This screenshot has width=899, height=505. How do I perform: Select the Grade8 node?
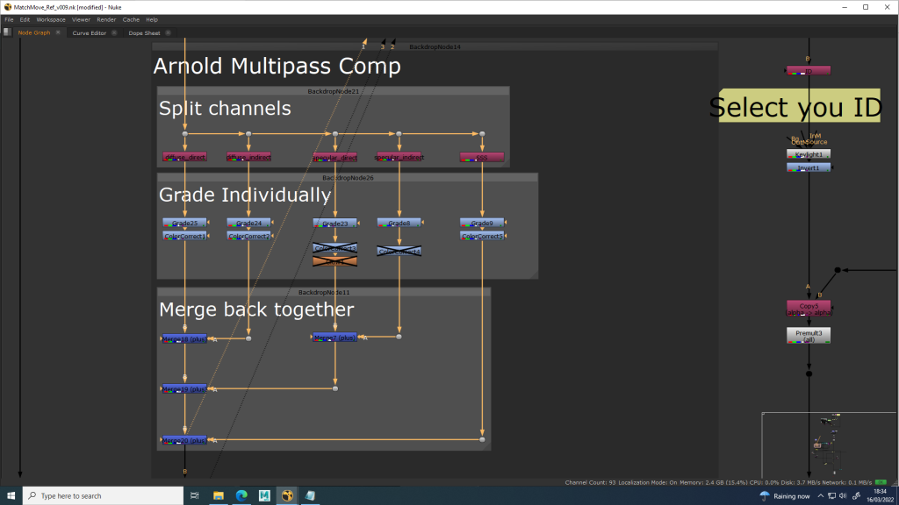coord(399,223)
